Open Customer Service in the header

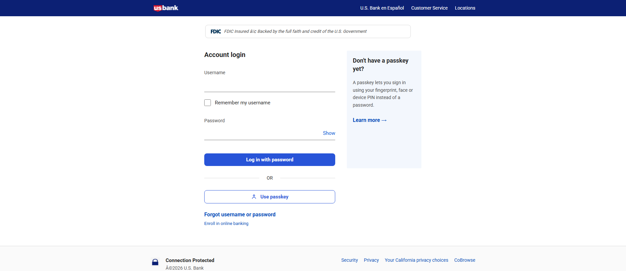pyautogui.click(x=429, y=8)
